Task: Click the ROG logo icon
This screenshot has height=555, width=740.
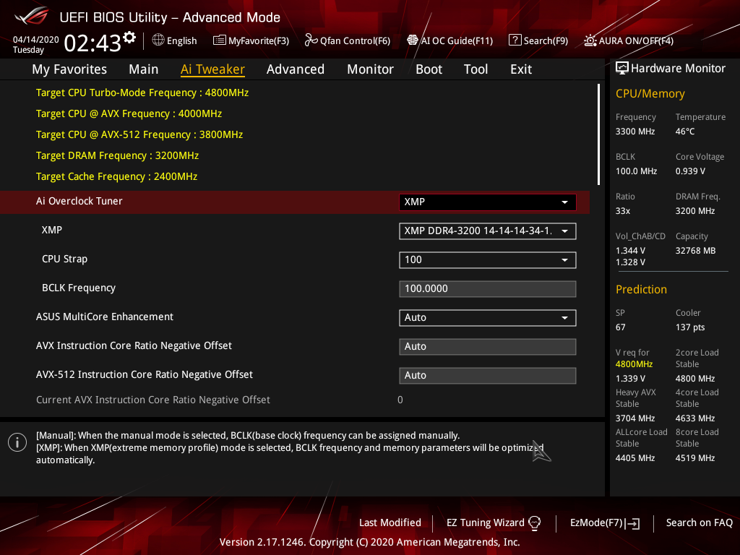Action: (32, 17)
